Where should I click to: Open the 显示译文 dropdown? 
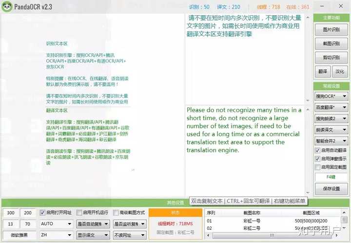[93, 235]
